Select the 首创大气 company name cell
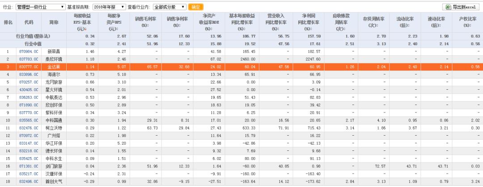483x187 pixels. (x=54, y=182)
